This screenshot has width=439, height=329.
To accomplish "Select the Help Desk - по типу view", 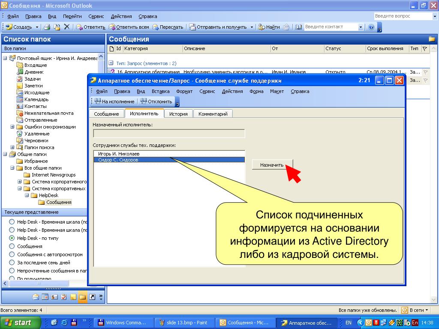I will coord(12,238).
